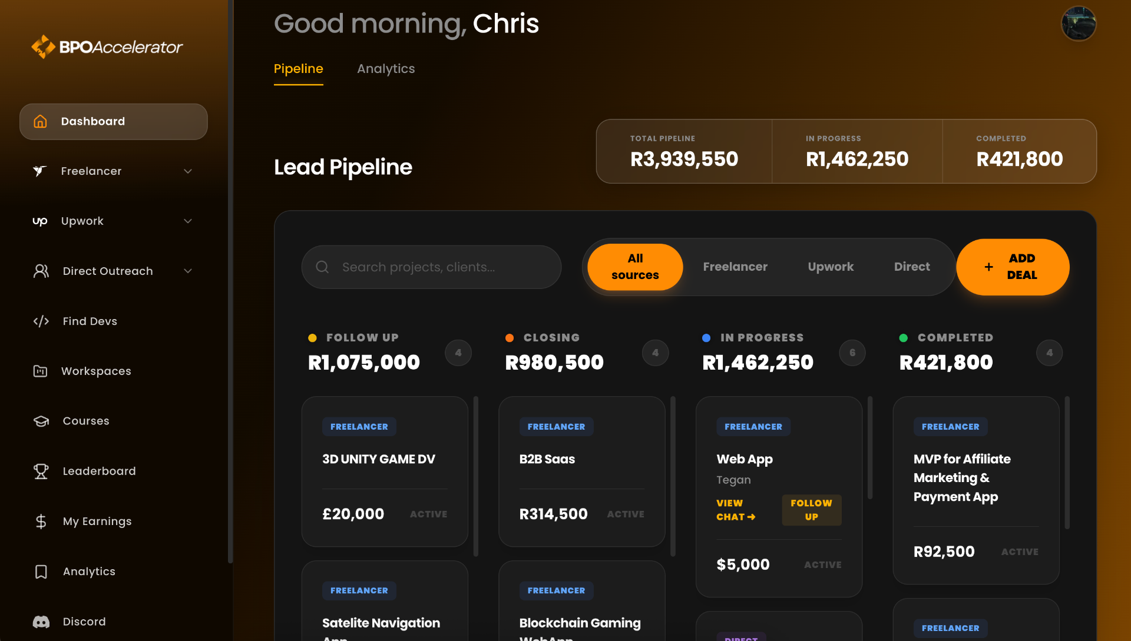The image size is (1131, 641).
Task: Switch to the Pipeline tab
Action: pos(298,69)
